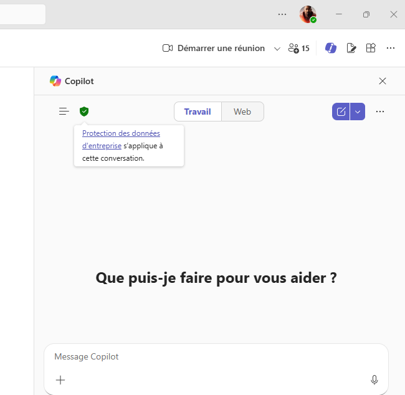
Task: Switch to the Travail mode
Action: pyautogui.click(x=198, y=112)
